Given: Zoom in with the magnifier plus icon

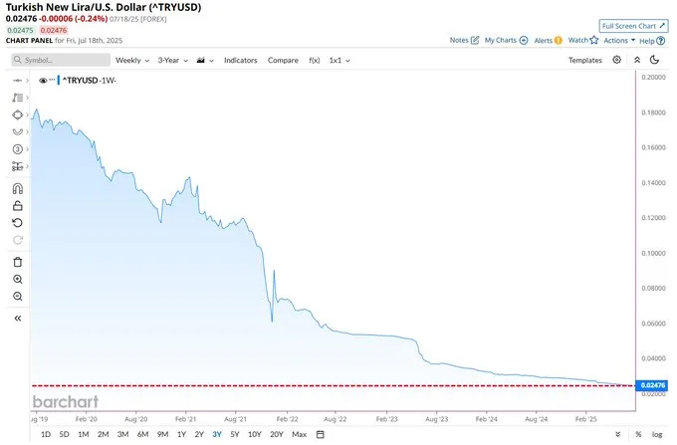Looking at the screenshot, I should click(x=18, y=280).
